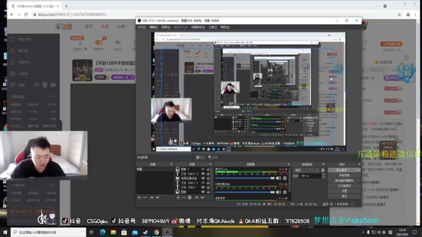Image resolution: width=422 pixels, height=237 pixels.
Task: Open the 场景集合(S) menu in OBS
Action: click(x=198, y=27)
